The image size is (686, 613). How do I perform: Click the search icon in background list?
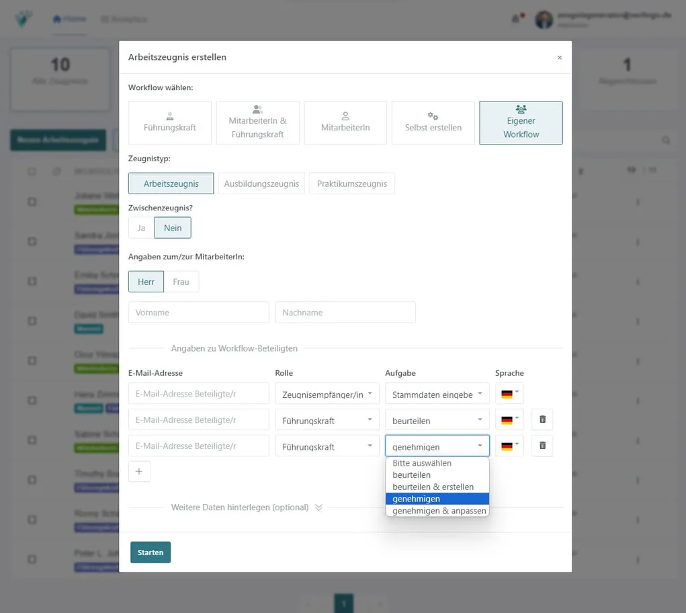pyautogui.click(x=666, y=140)
